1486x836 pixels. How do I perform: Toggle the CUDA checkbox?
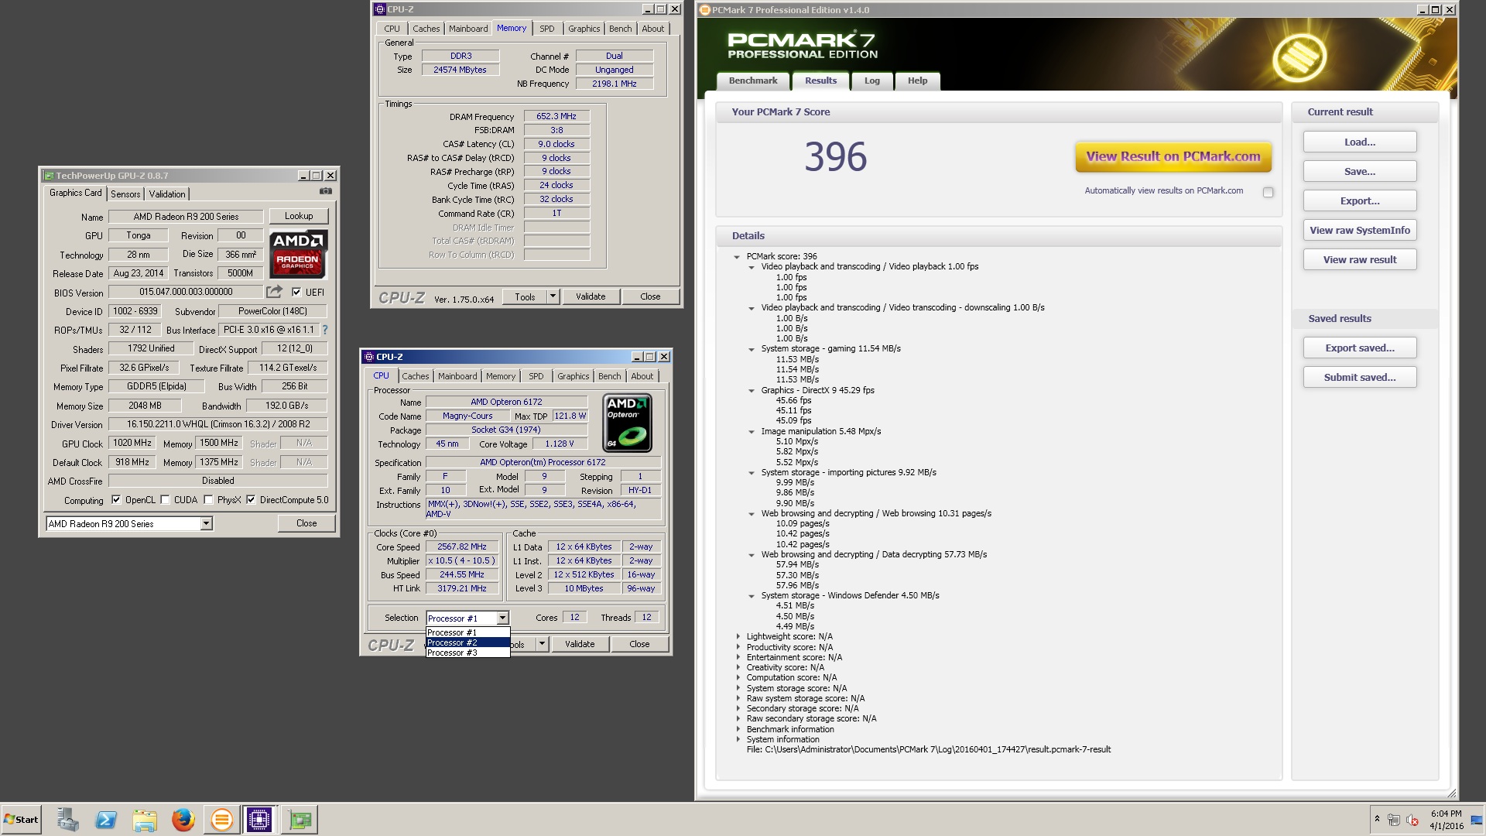165,500
